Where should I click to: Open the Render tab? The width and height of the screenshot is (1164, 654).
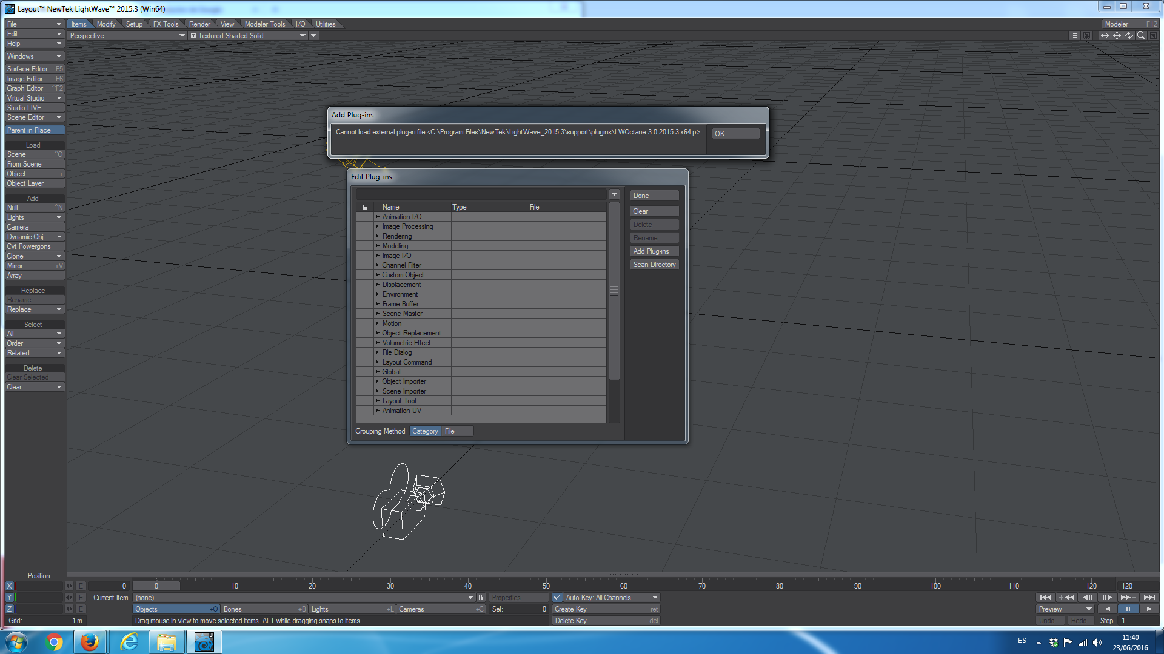pos(199,24)
